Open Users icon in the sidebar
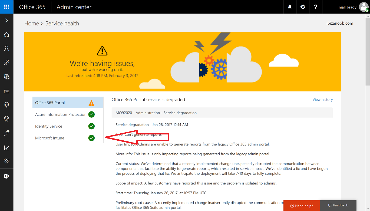The image size is (370, 211). click(6, 48)
